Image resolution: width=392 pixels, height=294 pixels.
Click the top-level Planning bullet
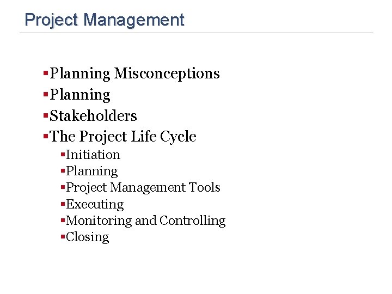[79, 95]
